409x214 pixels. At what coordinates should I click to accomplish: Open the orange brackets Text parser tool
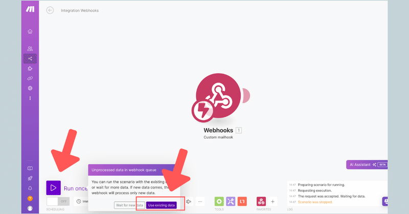tap(242, 201)
